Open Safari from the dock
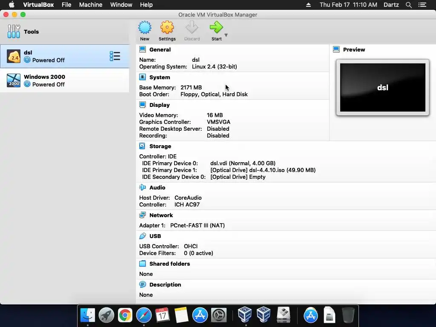 [x=144, y=315]
